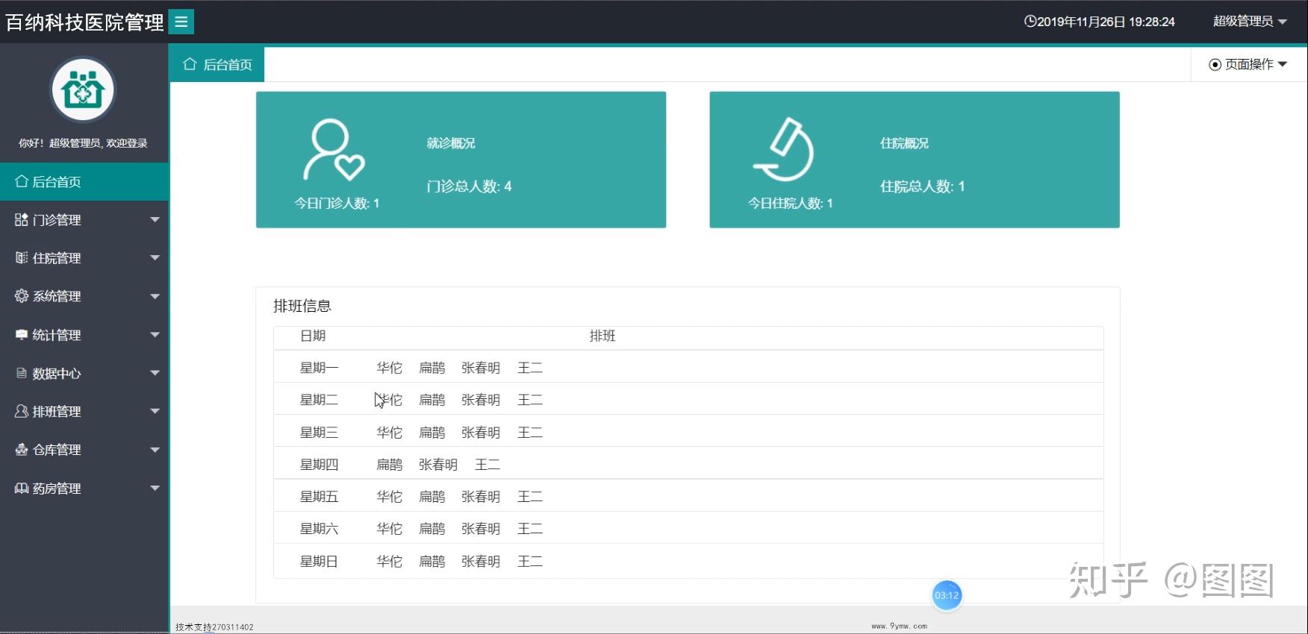Click the 仓库管理 icon
The width and height of the screenshot is (1308, 634).
22,449
